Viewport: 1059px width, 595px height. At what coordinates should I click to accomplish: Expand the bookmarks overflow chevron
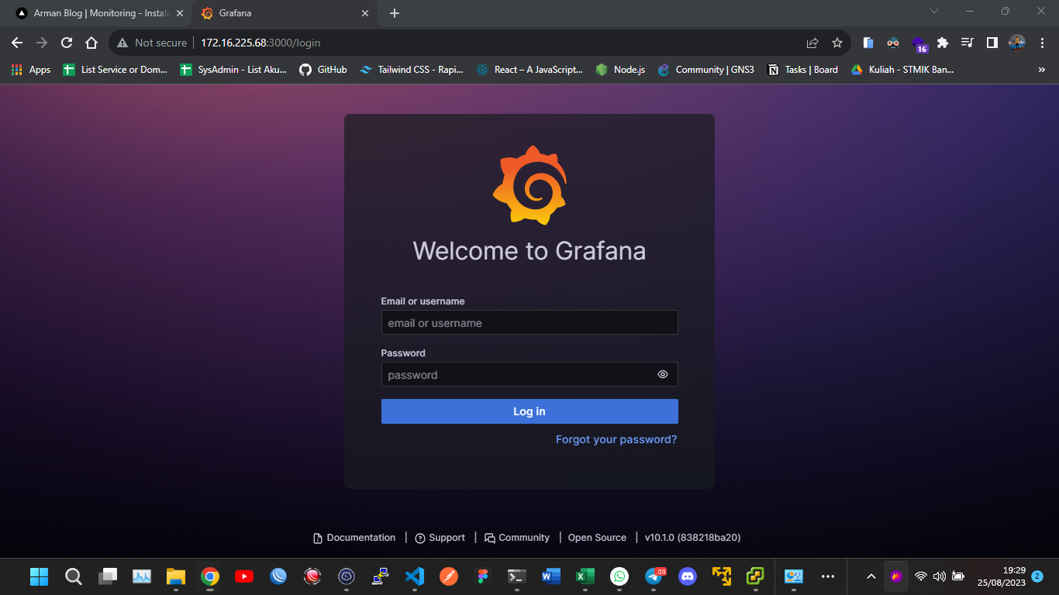click(1042, 69)
